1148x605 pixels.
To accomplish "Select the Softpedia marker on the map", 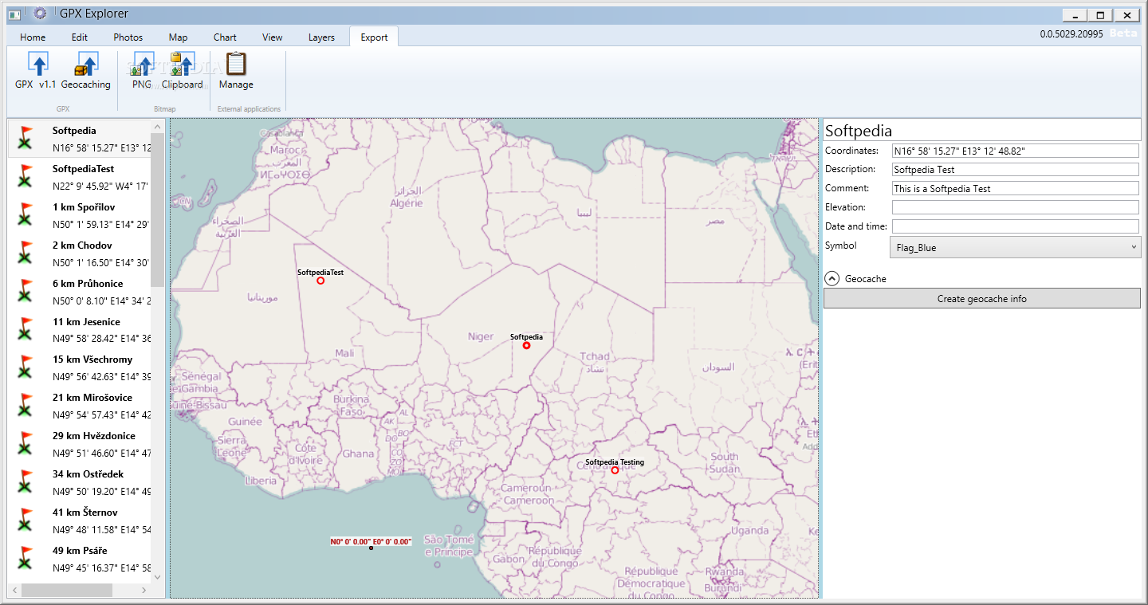I will pos(526,345).
